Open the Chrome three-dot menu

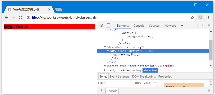point(208,17)
